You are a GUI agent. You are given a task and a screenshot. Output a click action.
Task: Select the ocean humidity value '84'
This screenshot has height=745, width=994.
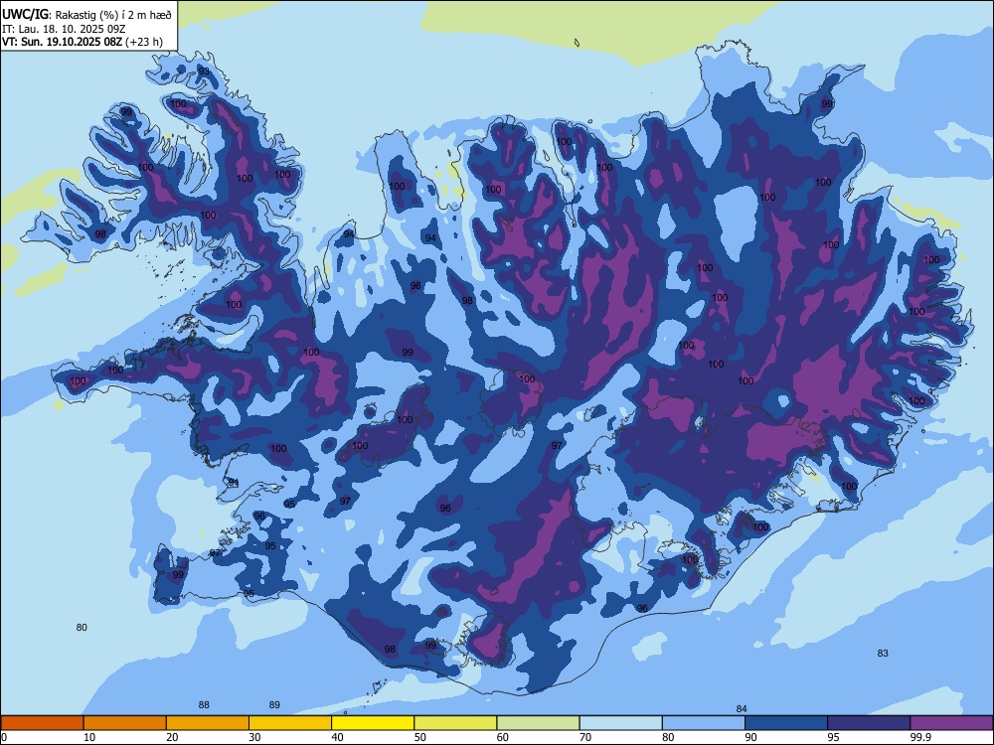tap(742, 709)
